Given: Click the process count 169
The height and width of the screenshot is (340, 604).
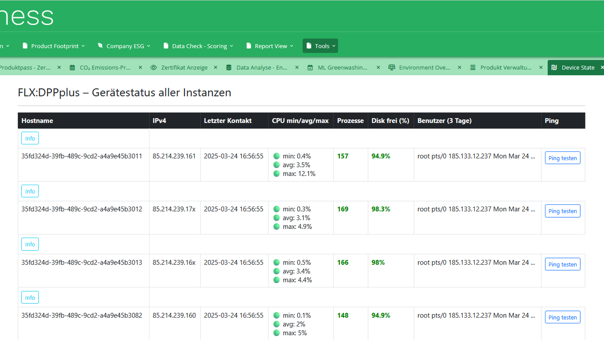Looking at the screenshot, I should [x=343, y=209].
